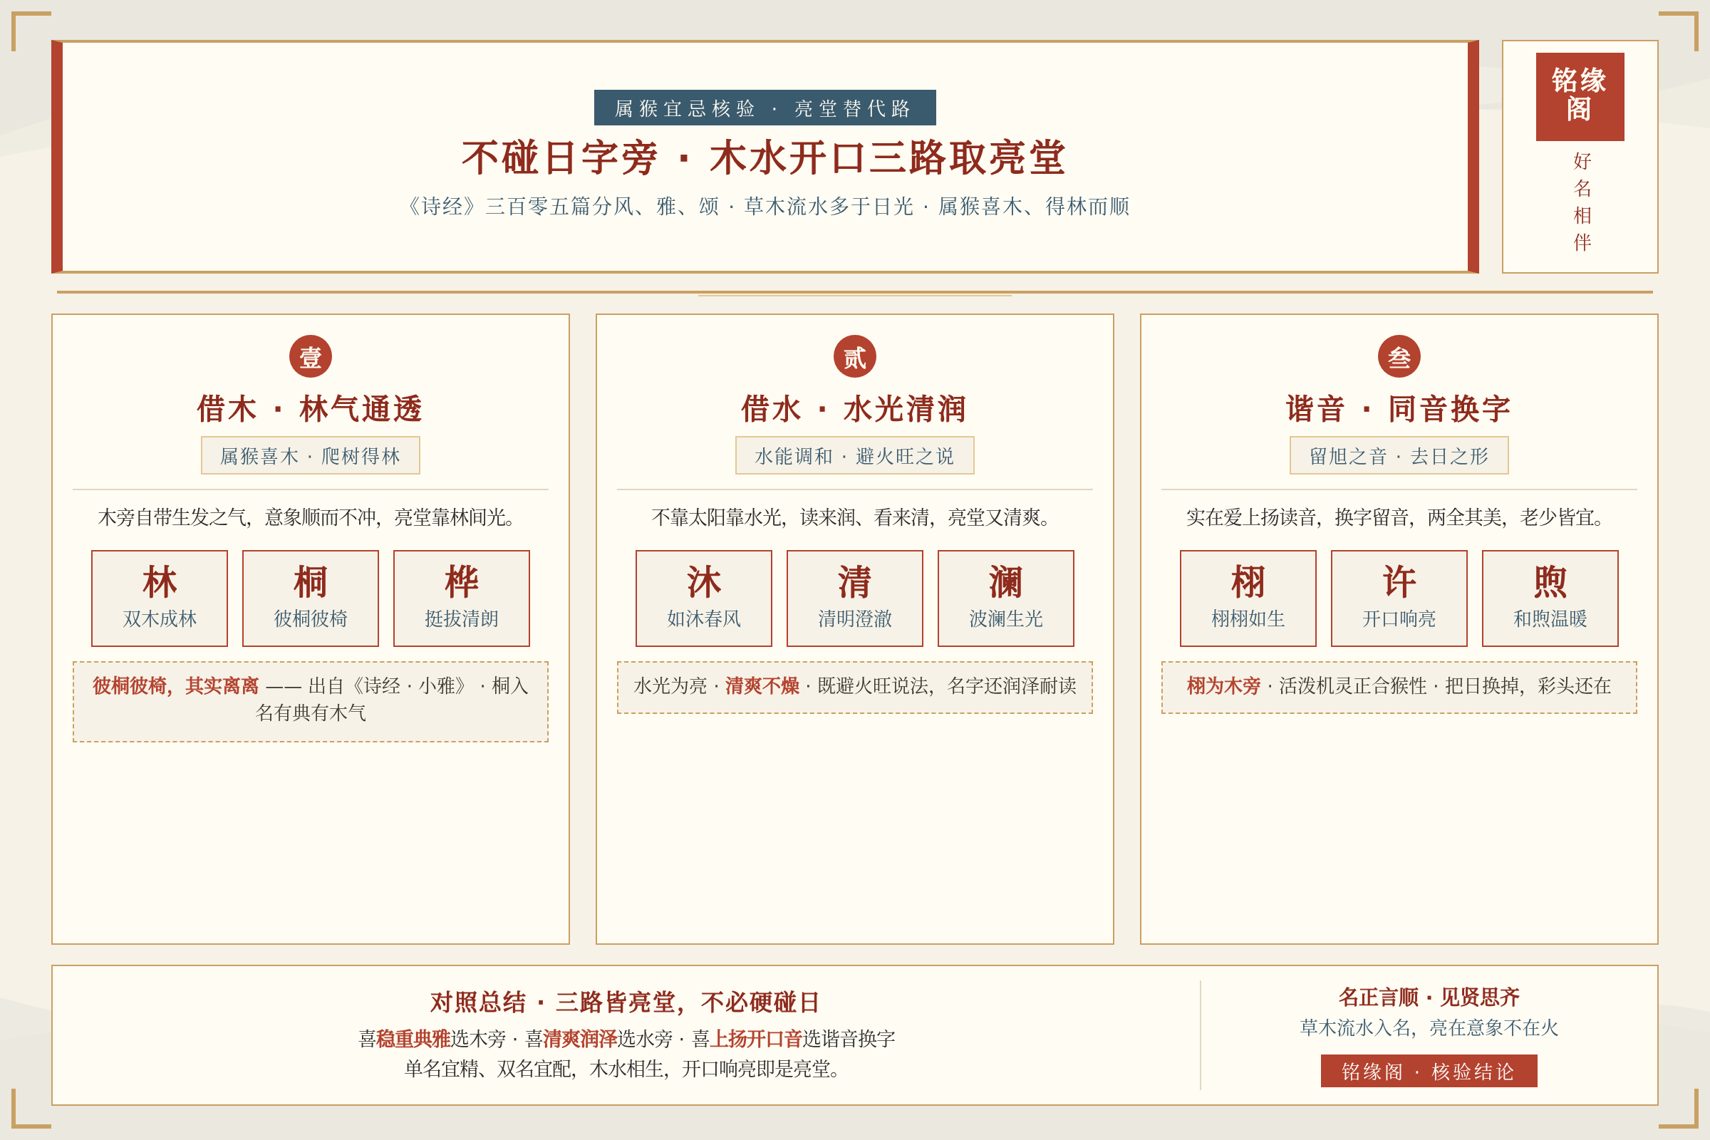Click the dashed note quoting 彼桐彼椅，其实离离
Image resolution: width=1710 pixels, height=1140 pixels.
click(x=311, y=701)
